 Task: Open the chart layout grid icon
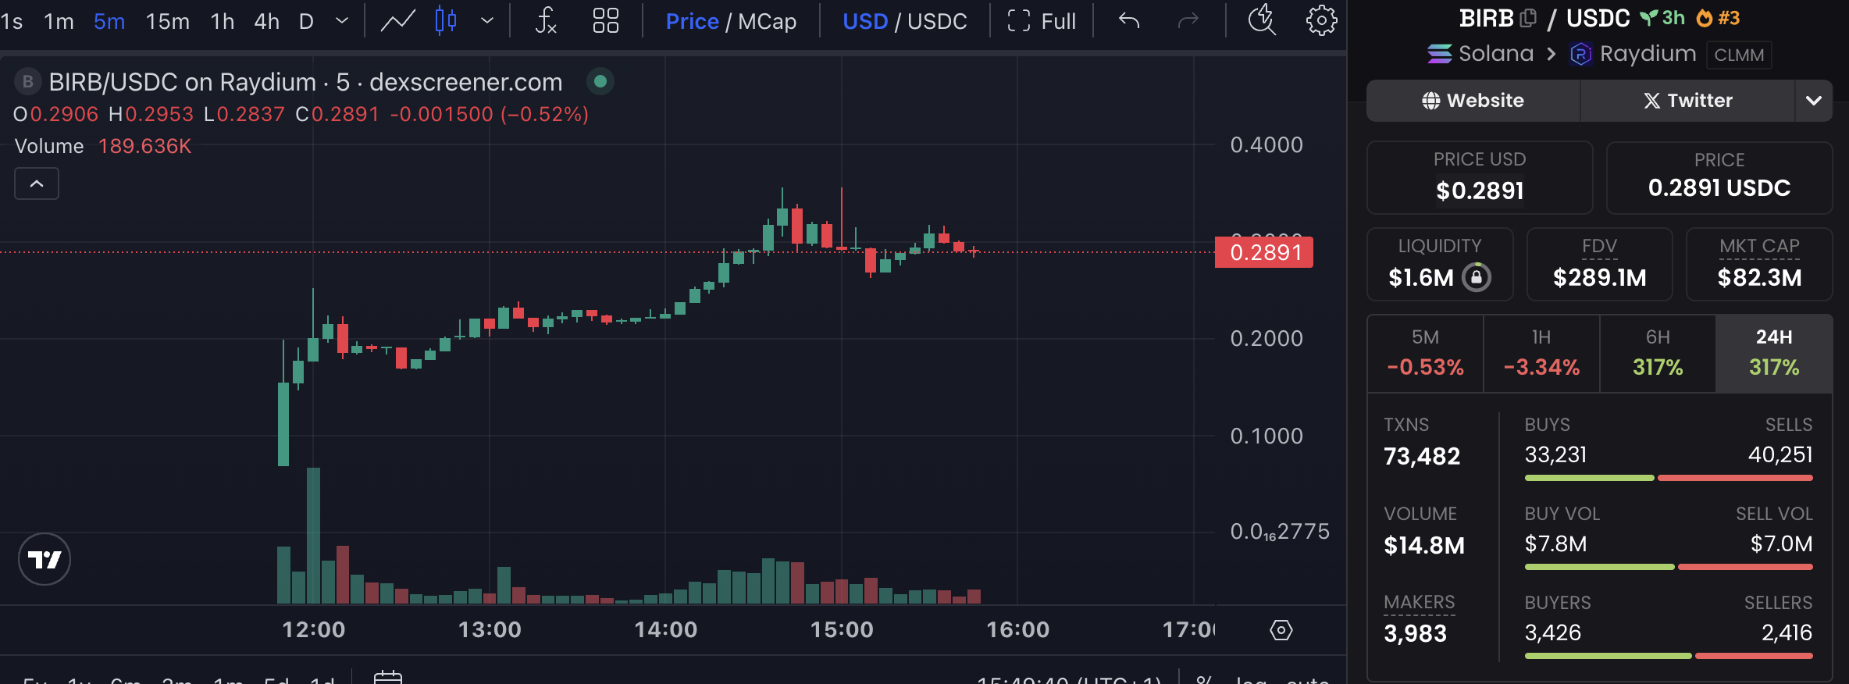605,21
